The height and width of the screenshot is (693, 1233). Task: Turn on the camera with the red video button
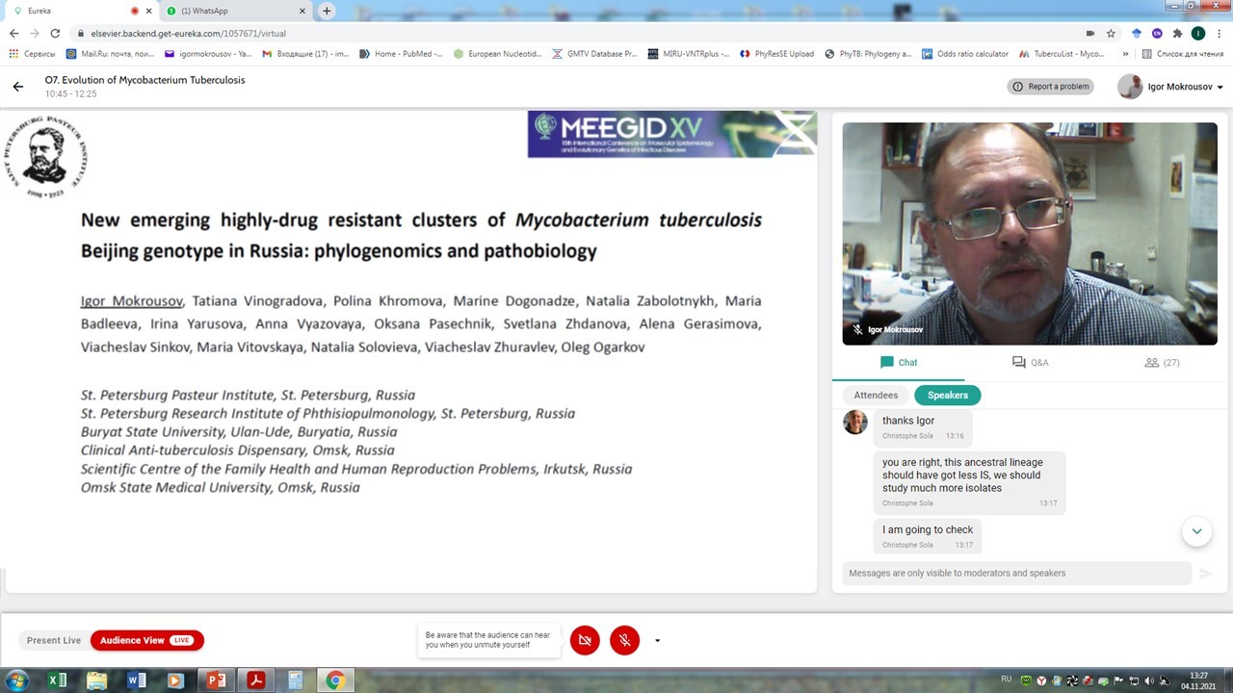585,640
